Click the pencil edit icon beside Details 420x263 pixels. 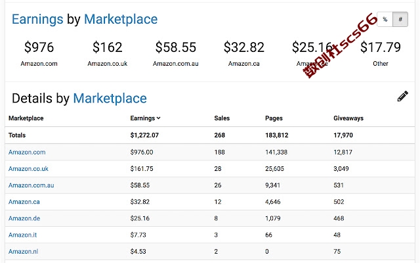click(402, 97)
